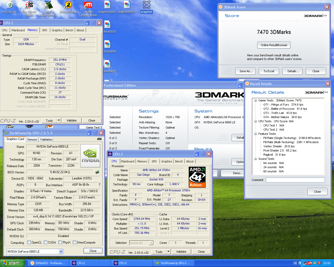
Task: Click Validate in the lower CPU-Z window
Action: pos(181,252)
